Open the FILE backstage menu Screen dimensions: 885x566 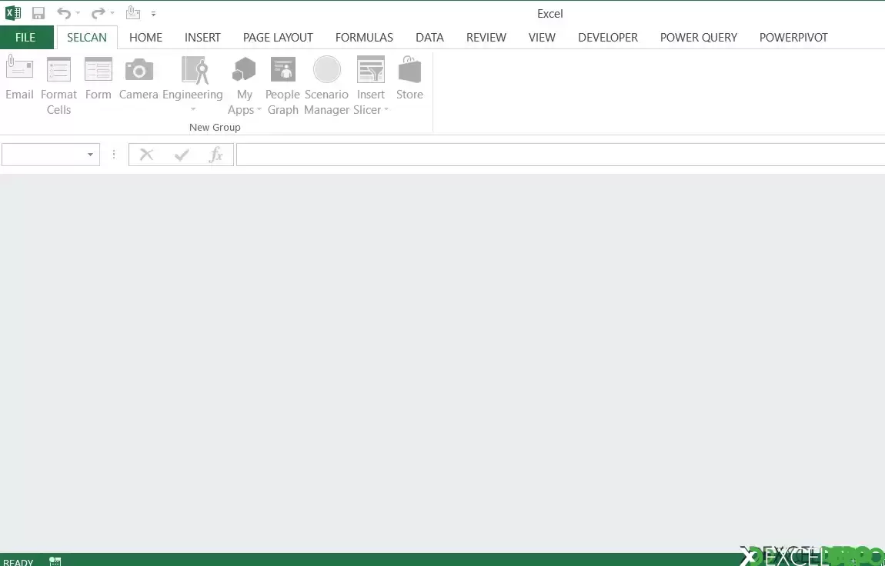tap(25, 37)
